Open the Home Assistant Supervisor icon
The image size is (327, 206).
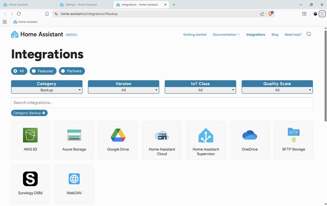tap(206, 135)
